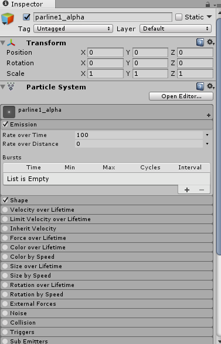Enable Triggers module
The height and width of the screenshot is (344, 221).
click(5, 332)
